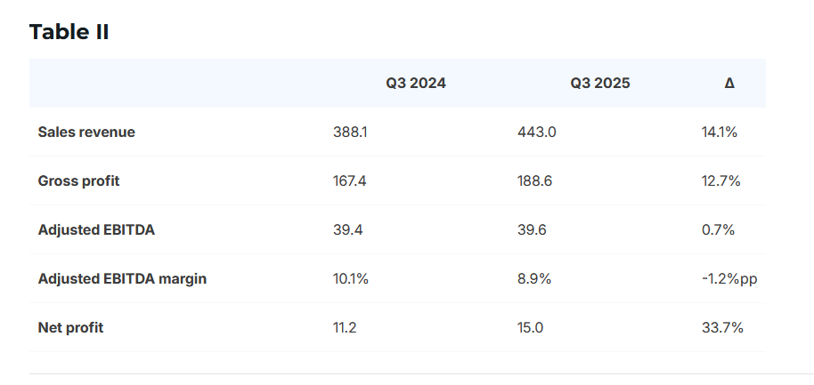This screenshot has height=385, width=814.
Task: Click the Net profit row label
Action: [x=70, y=328]
